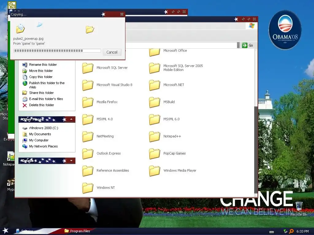Select the PopCap Games folder icon
Viewport: 314px width, 235px height.
pos(155,154)
